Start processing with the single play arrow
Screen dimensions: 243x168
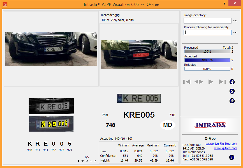point(210,82)
